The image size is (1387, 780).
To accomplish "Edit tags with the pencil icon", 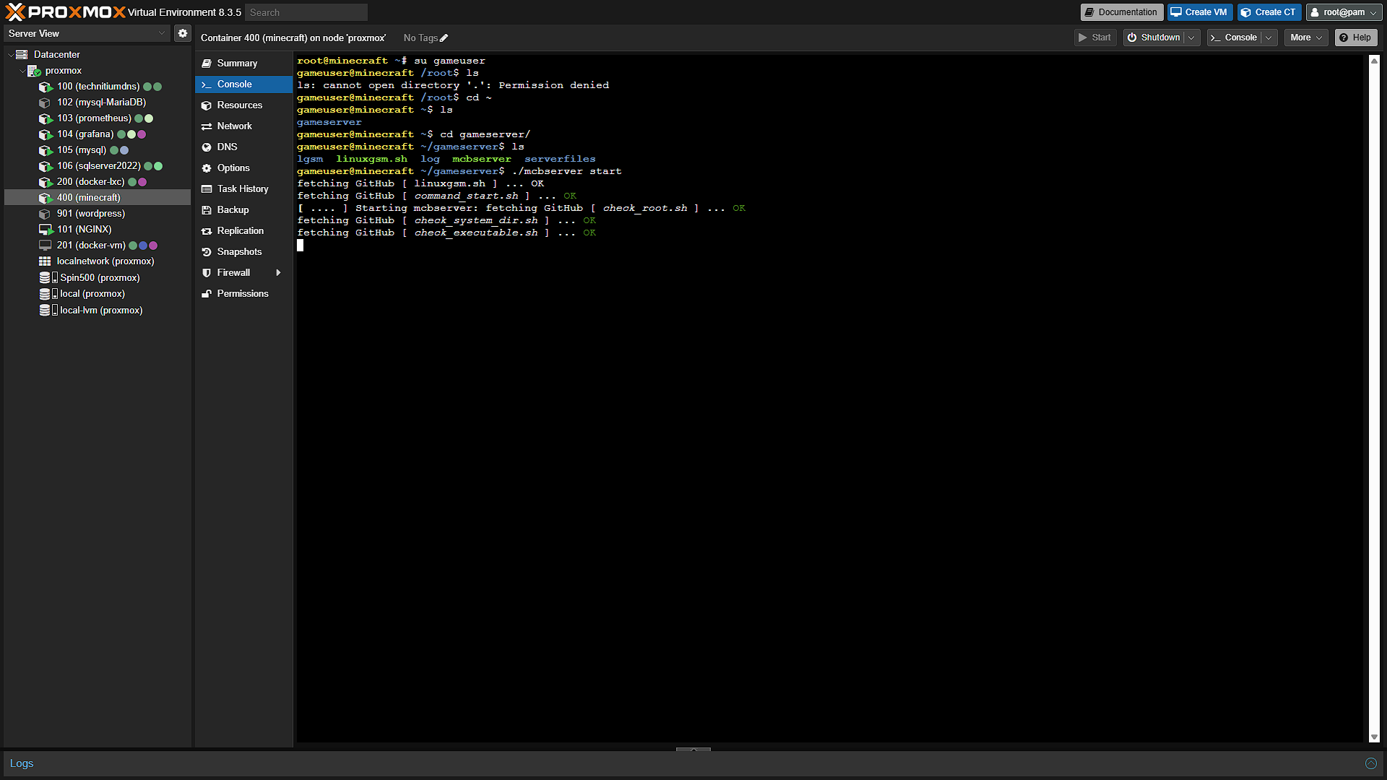I will 444,38.
